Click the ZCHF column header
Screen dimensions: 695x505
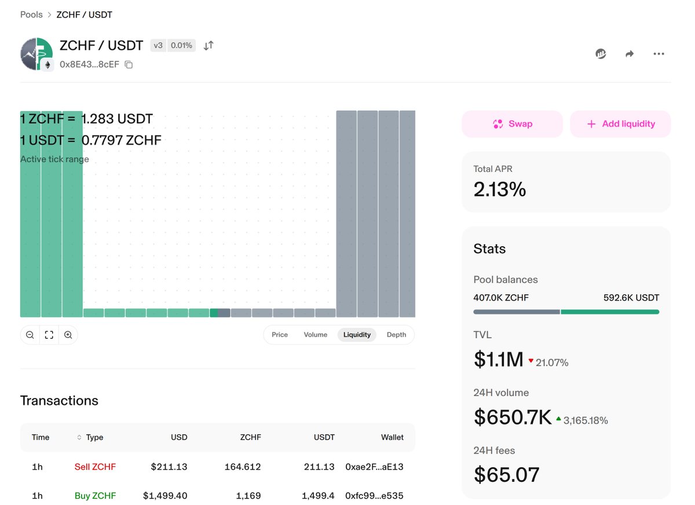tap(251, 437)
